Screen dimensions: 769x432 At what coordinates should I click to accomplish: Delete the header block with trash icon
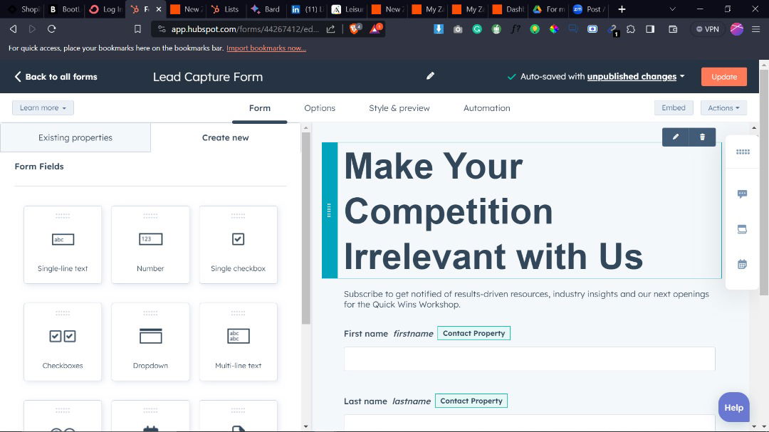tap(702, 137)
